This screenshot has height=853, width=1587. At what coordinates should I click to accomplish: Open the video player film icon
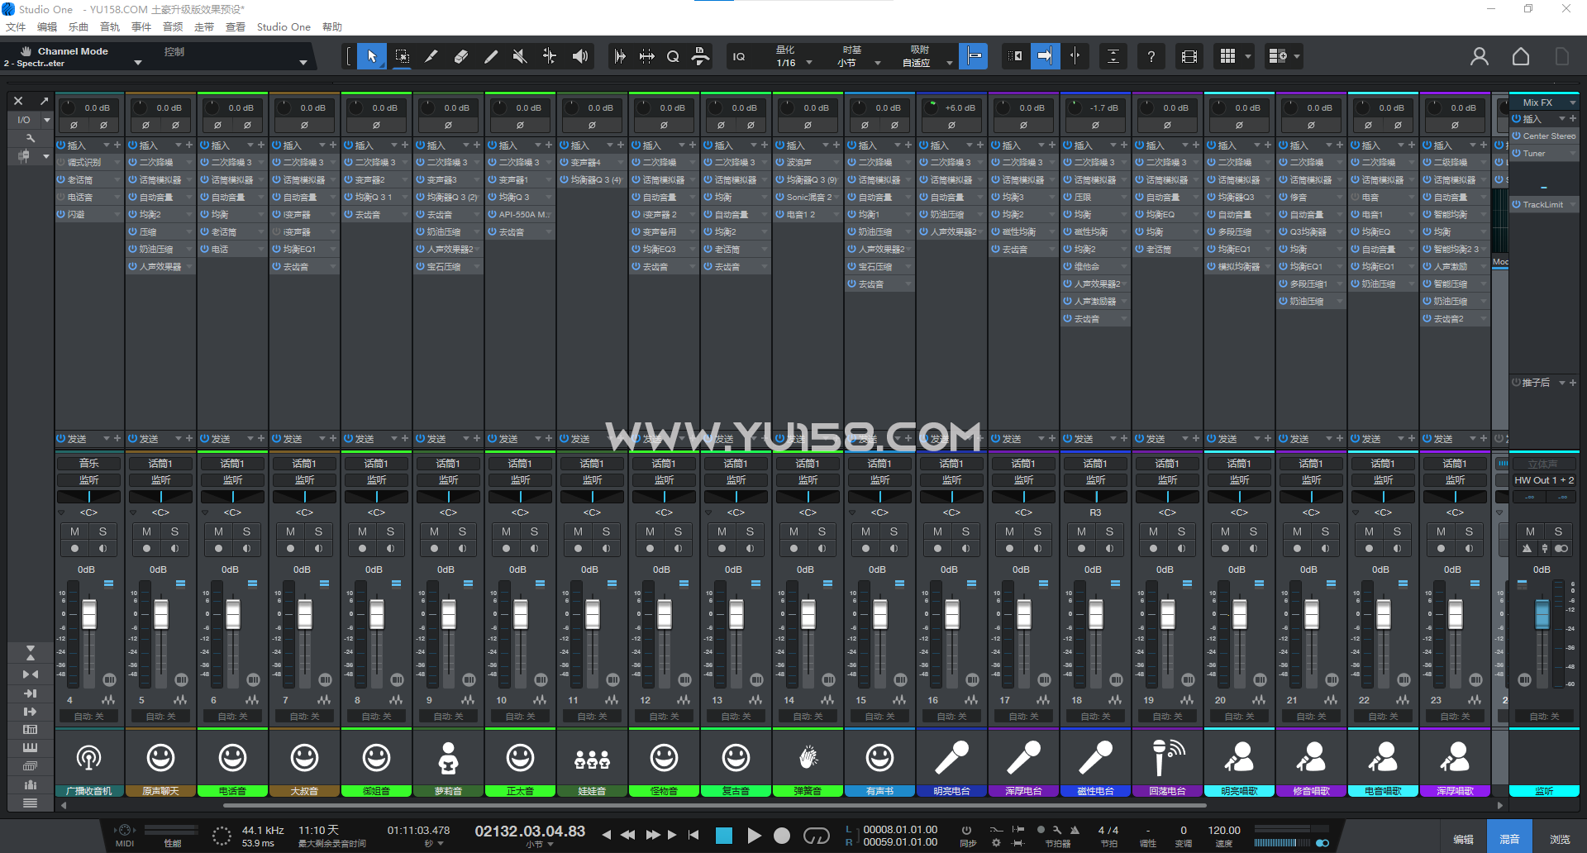[1189, 56]
